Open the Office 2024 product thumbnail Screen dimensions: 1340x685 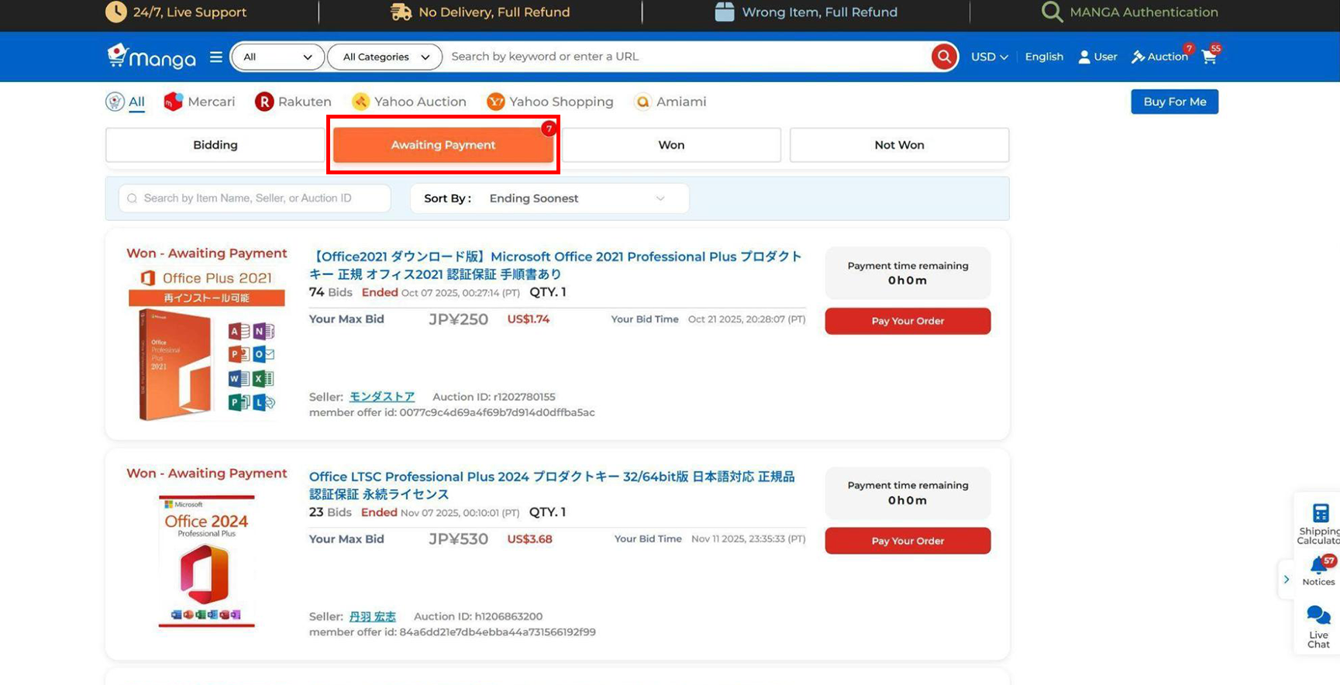click(206, 561)
